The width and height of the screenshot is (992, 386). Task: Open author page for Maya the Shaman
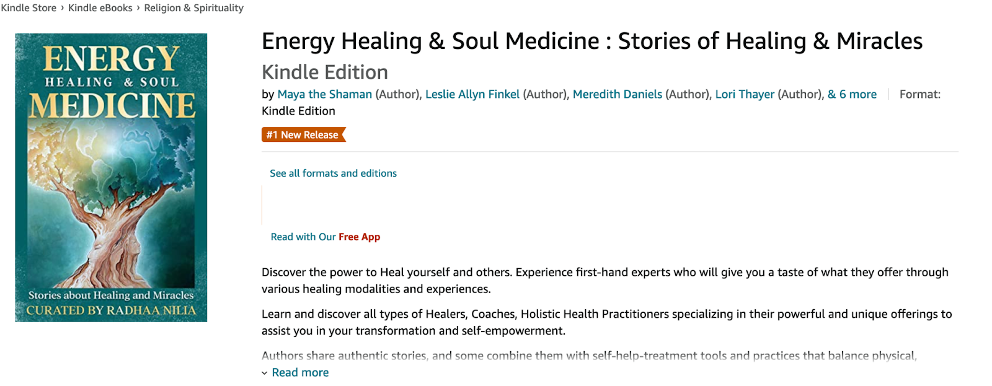tap(324, 94)
